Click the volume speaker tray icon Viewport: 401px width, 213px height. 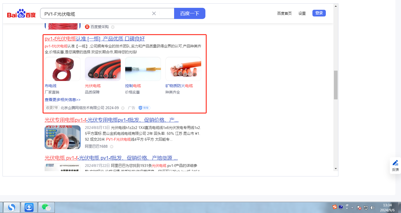372,208
